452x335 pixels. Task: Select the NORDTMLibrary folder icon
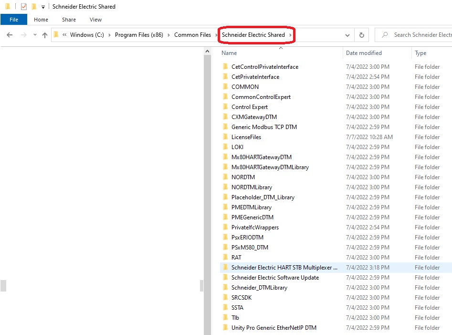point(225,187)
